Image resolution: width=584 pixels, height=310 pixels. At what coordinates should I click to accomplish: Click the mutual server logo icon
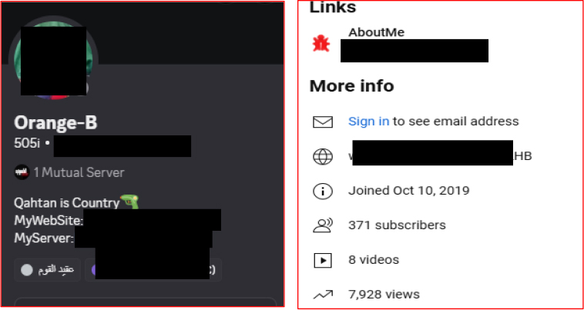point(22,172)
